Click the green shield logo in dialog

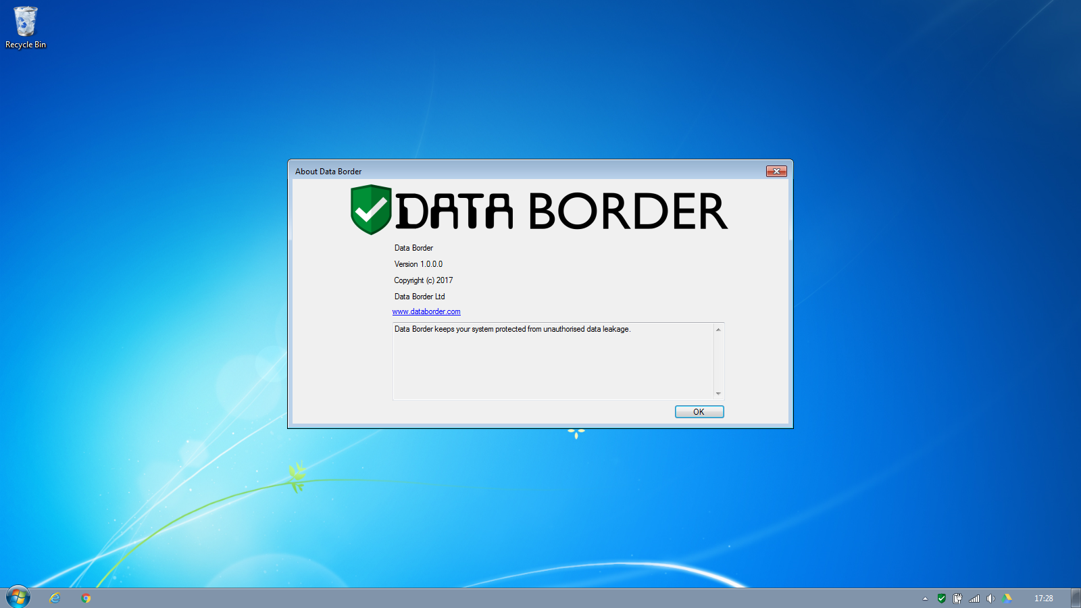coord(371,209)
